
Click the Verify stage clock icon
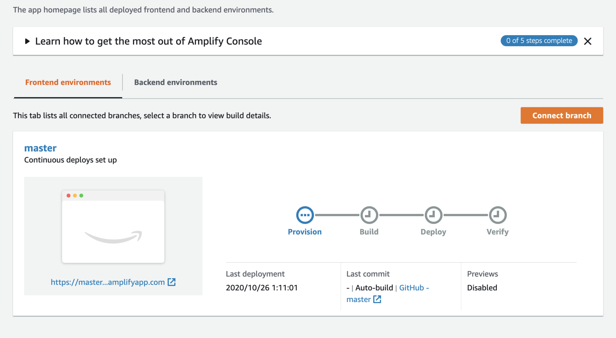click(x=497, y=215)
